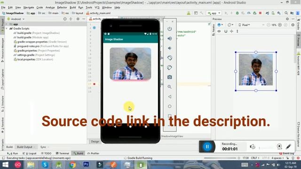Toggle the Preview view options eye icon
Screen dimensions: 301x169
219,31
